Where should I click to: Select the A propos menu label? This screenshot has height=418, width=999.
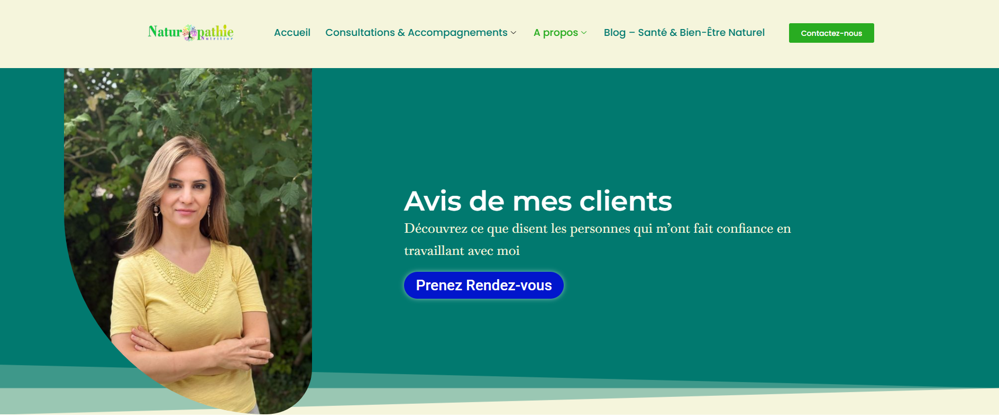click(555, 33)
